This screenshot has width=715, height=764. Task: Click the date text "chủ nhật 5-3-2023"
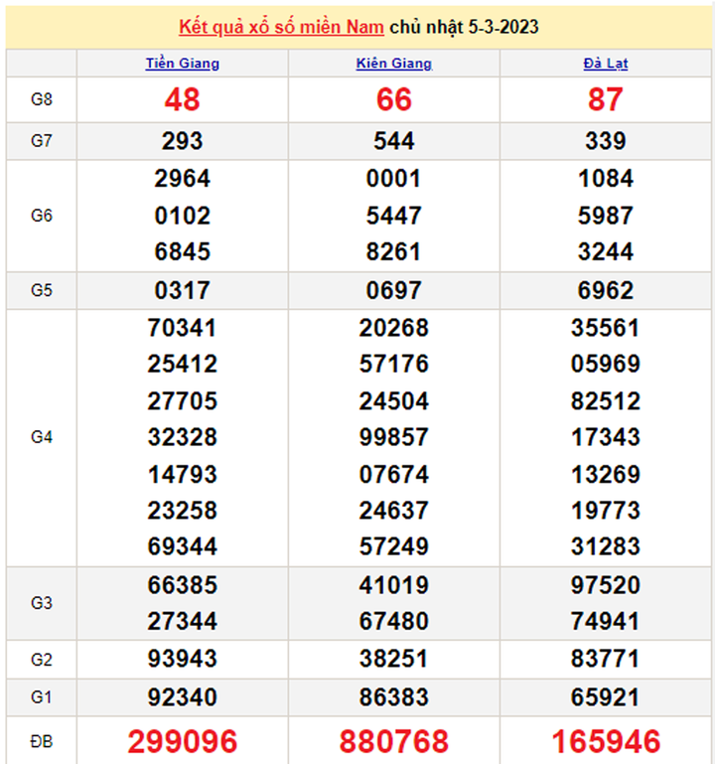(465, 27)
